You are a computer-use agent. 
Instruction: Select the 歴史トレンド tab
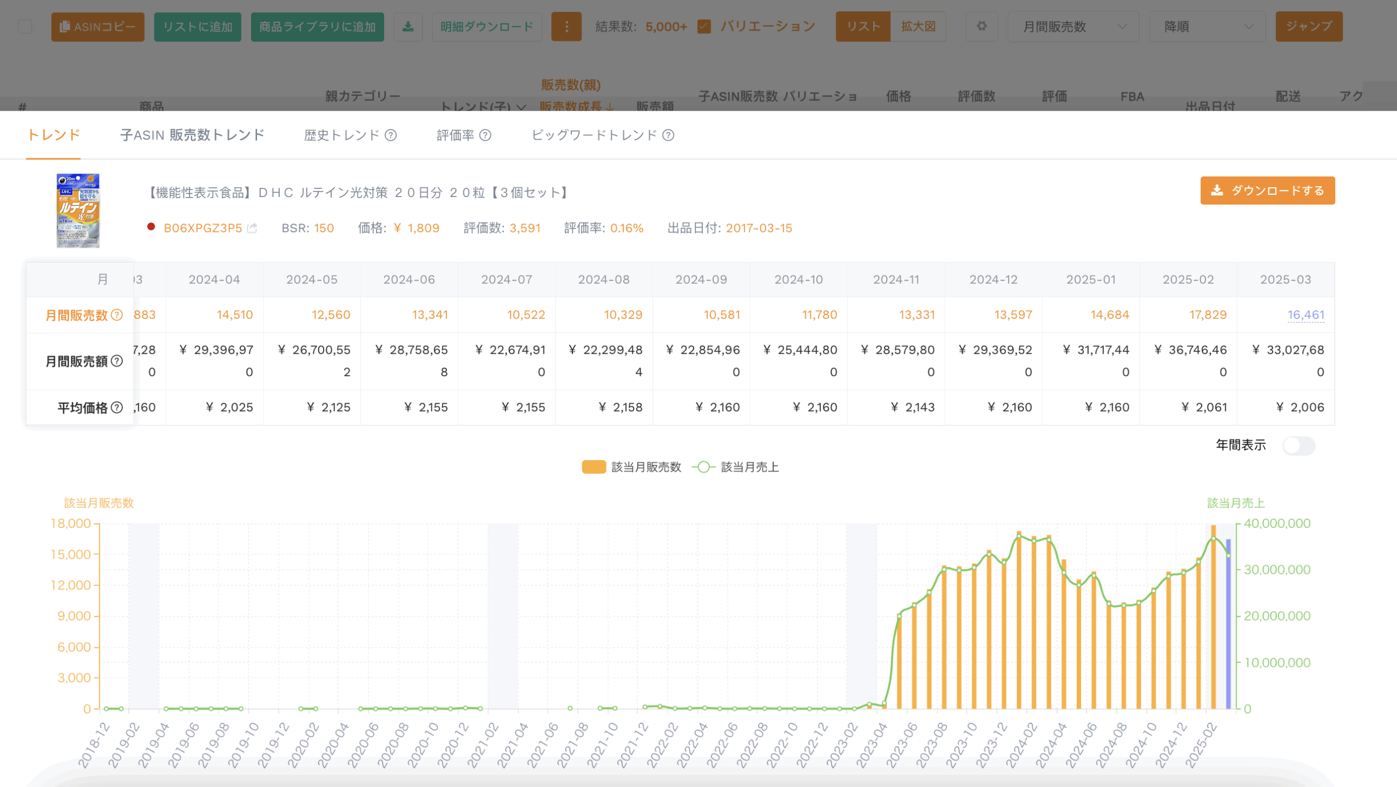pyautogui.click(x=342, y=135)
